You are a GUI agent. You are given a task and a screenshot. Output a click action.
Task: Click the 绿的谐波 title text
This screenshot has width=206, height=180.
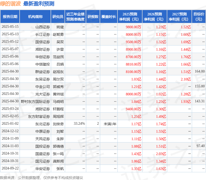(x=10, y=4)
